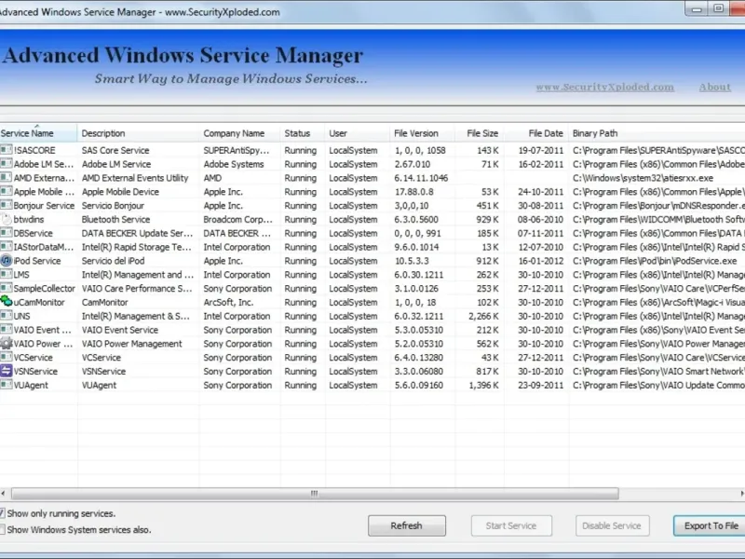745x559 pixels.
Task: Select file version 9.6.0.1014 cell
Action: [x=416, y=247]
